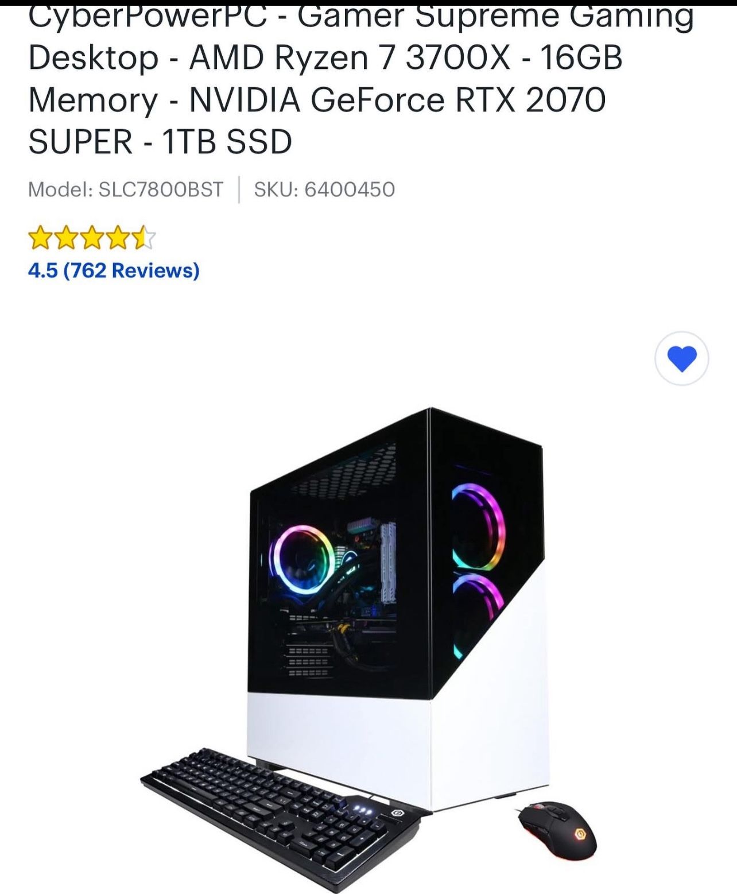Click the keyboard's white indicator LEDs
This screenshot has height=894, width=737.
pyautogui.click(x=364, y=810)
